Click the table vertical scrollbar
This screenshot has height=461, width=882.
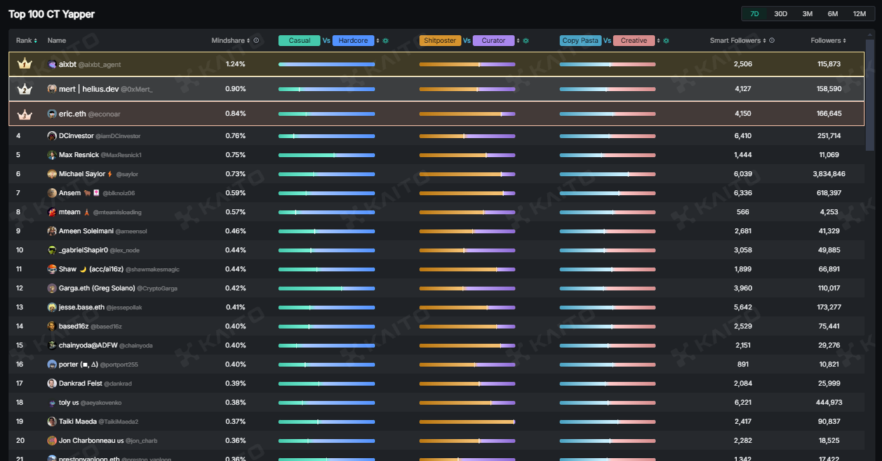(870, 95)
